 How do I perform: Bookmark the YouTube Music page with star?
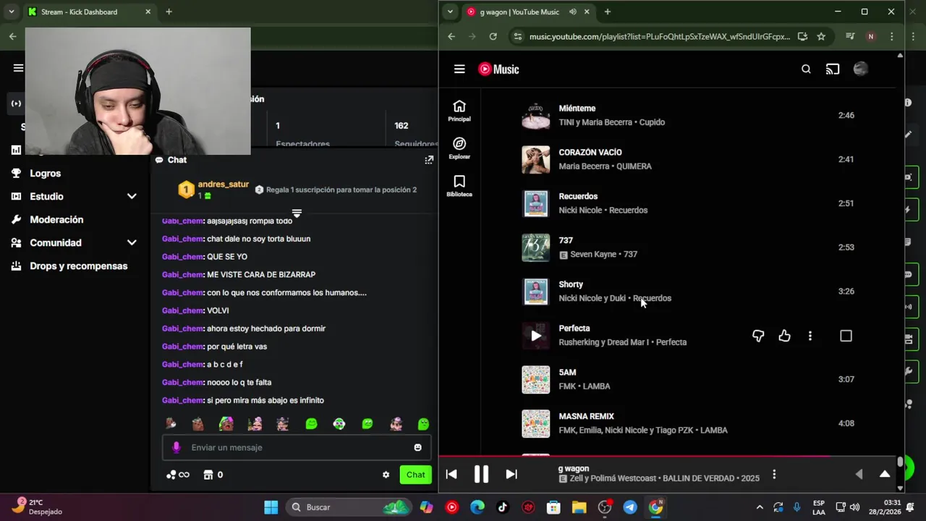[x=821, y=36]
